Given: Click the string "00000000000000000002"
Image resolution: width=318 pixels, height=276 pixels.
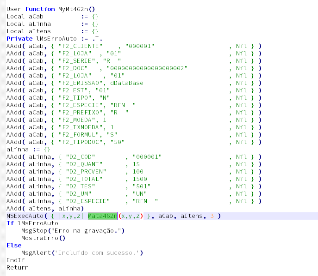Looking at the screenshot, I should 147,68.
